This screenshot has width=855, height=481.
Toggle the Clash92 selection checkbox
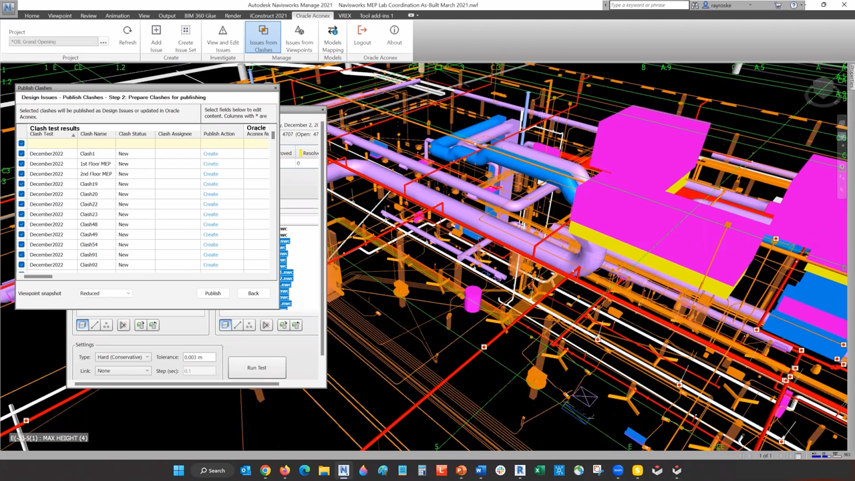(21, 265)
